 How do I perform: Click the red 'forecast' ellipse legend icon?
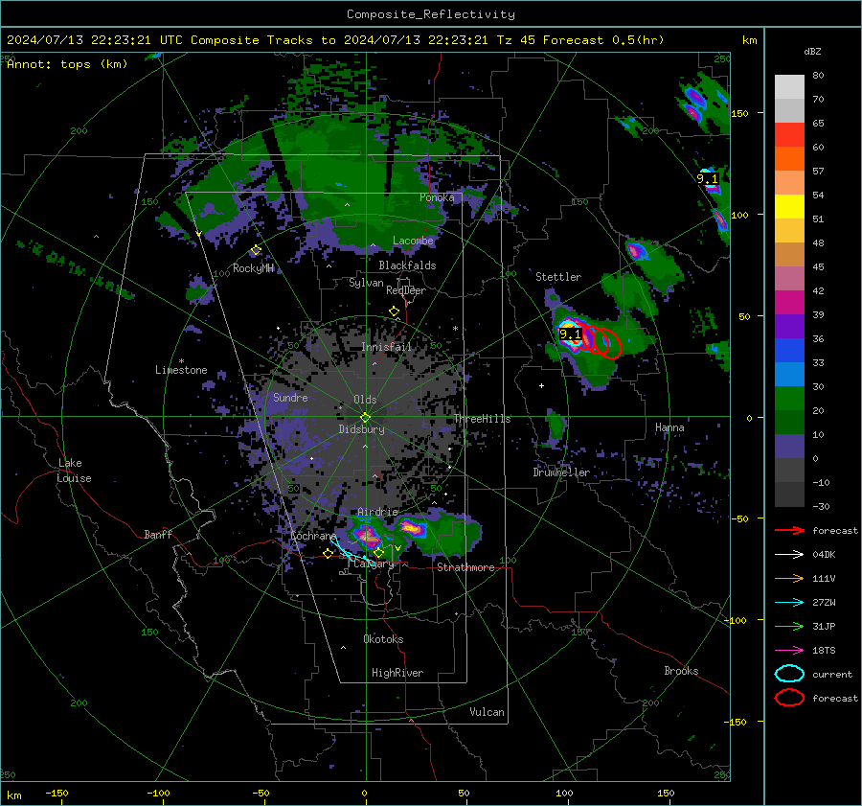pos(789,698)
